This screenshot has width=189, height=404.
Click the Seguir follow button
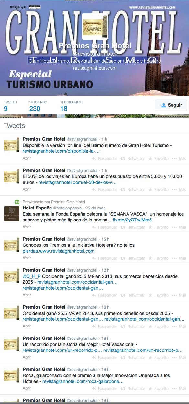[x=171, y=105]
